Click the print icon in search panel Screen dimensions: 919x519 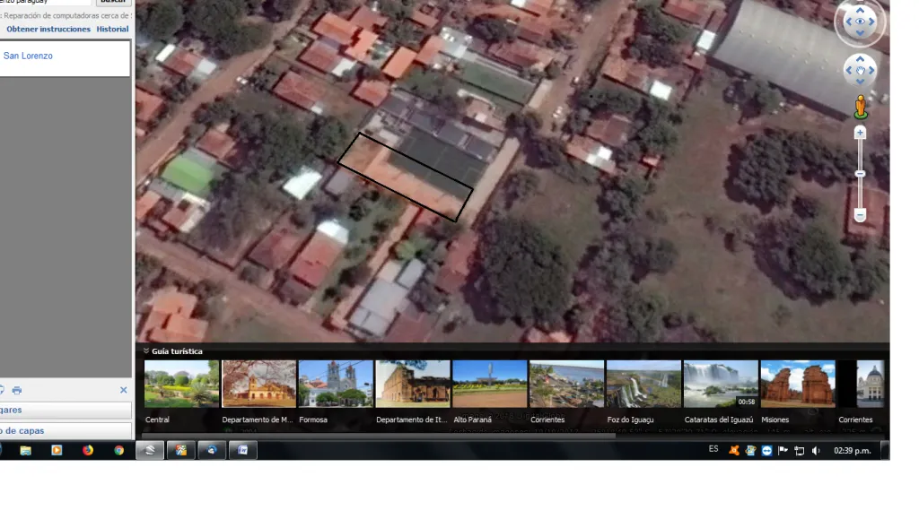tap(17, 390)
